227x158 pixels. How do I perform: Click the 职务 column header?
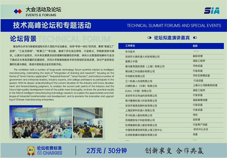pyautogui.click(x=195, y=46)
